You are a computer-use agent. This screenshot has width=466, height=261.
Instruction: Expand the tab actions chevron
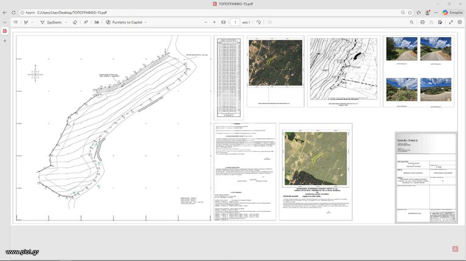pos(5,22)
